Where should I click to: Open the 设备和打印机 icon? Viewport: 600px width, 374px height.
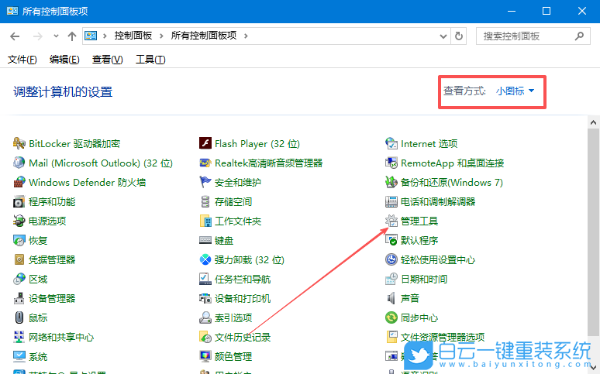tap(205, 298)
